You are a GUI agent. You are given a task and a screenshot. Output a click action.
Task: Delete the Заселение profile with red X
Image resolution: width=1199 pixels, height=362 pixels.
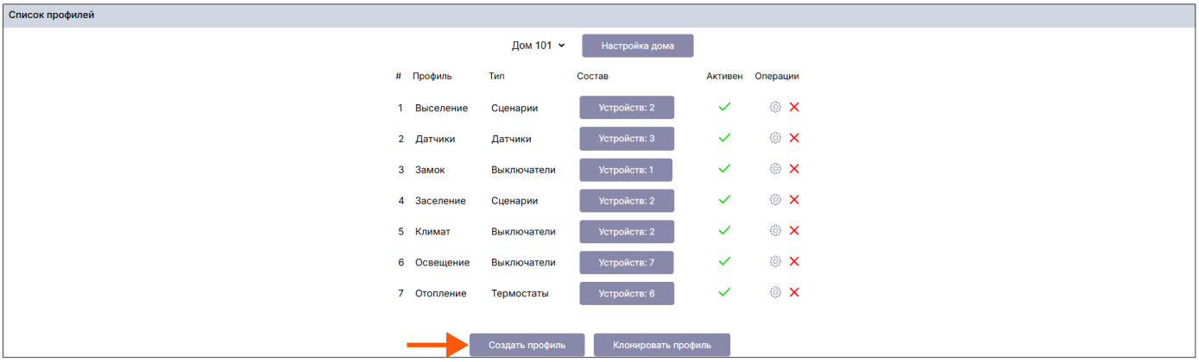(794, 200)
